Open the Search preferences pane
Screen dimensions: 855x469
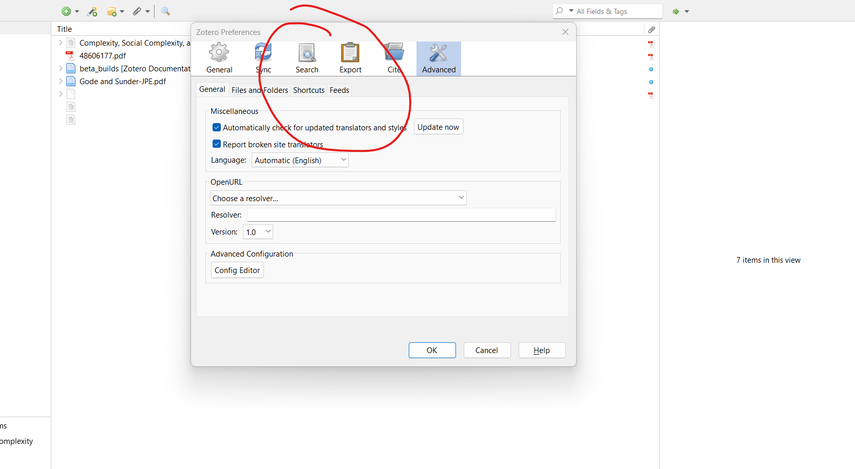pyautogui.click(x=307, y=58)
